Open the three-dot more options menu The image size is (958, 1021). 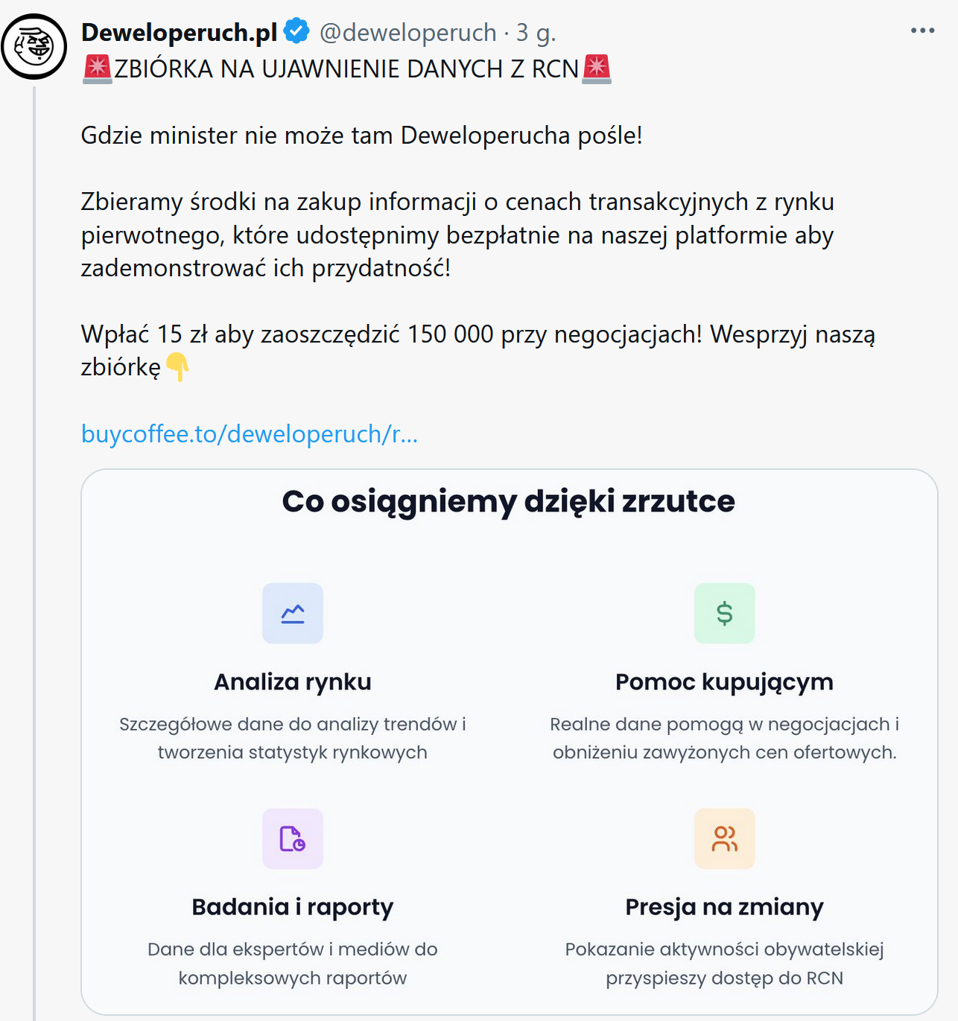click(922, 31)
